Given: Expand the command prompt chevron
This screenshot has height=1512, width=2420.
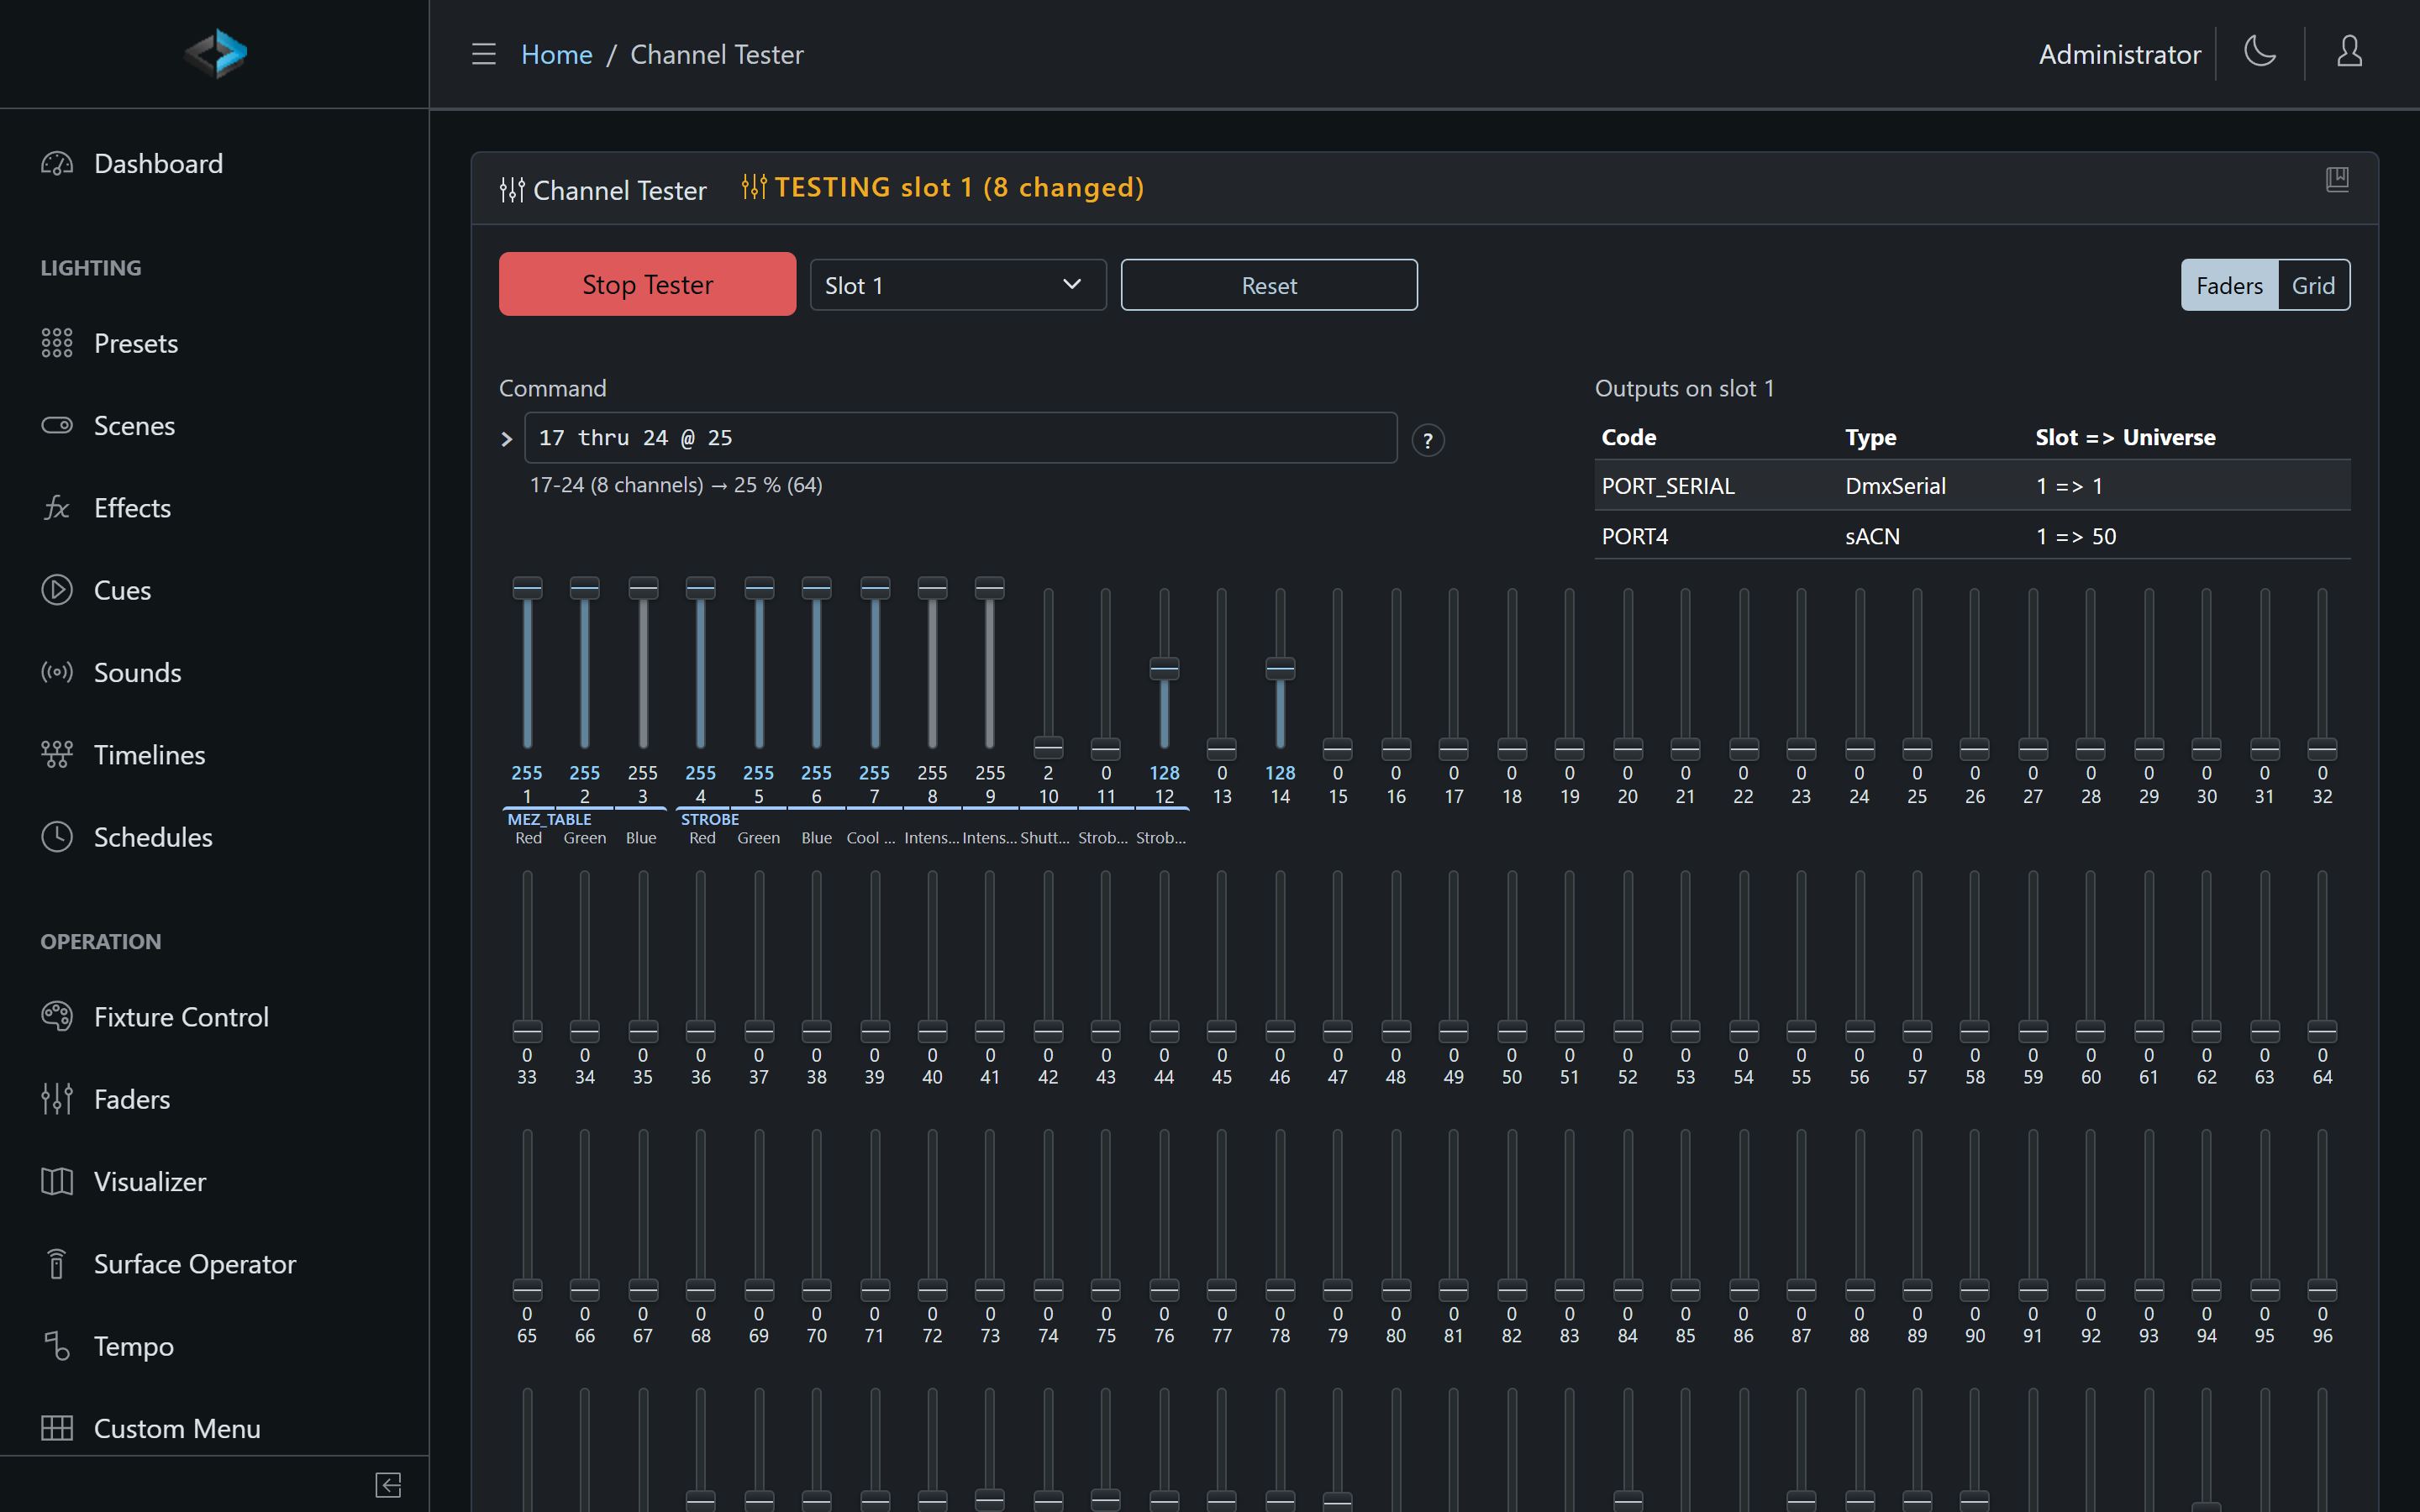Looking at the screenshot, I should (507, 439).
